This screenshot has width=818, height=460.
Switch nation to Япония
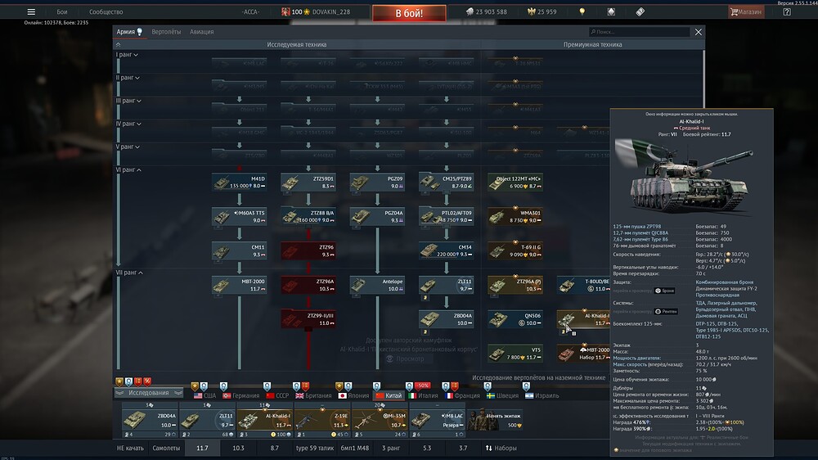click(354, 396)
